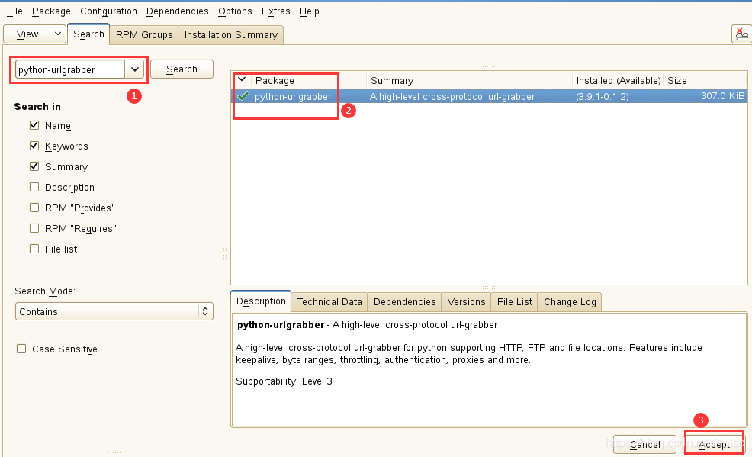
Task: Open the lower Dependencies tab
Action: tap(404, 301)
